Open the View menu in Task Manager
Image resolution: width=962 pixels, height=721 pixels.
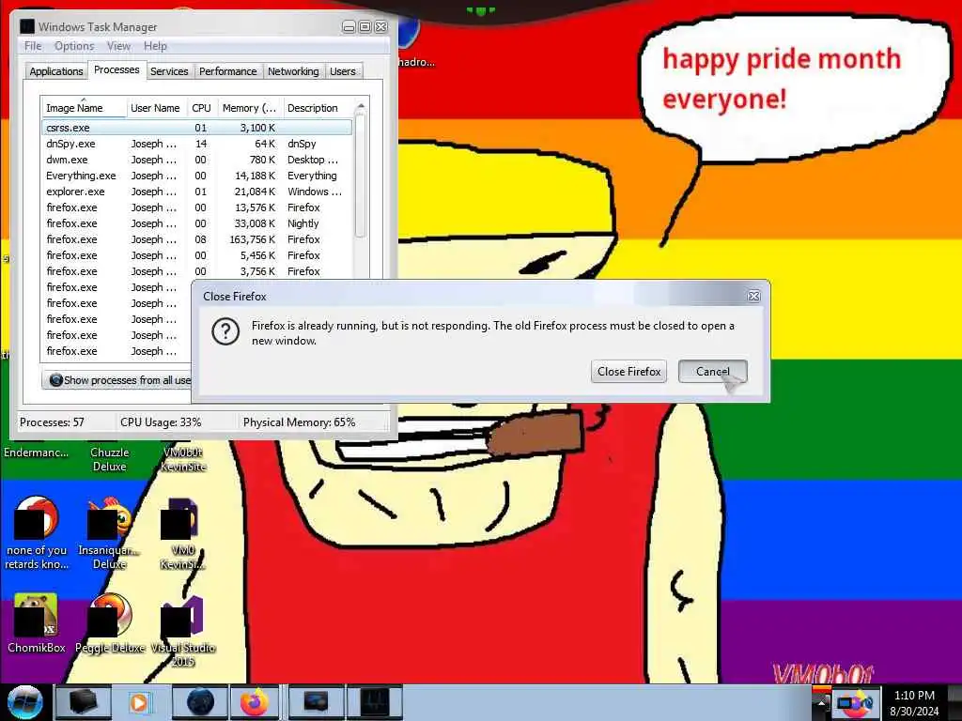(119, 46)
